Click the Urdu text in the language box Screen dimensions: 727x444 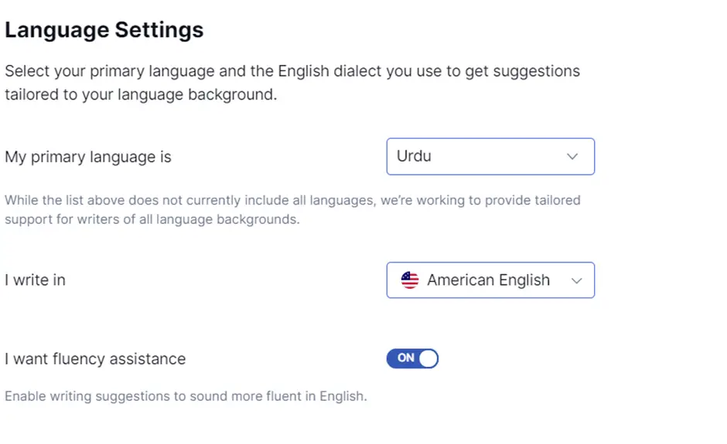click(x=414, y=156)
